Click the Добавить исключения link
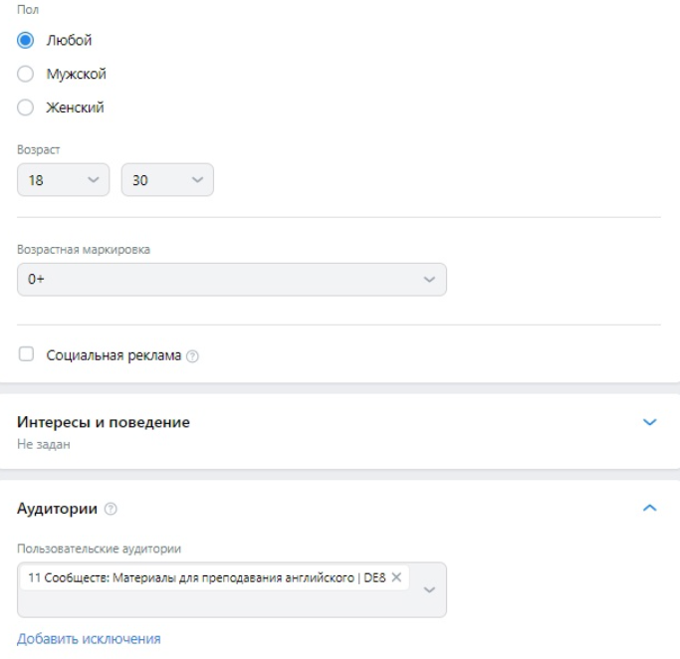This screenshot has width=680, height=659. pyautogui.click(x=89, y=639)
